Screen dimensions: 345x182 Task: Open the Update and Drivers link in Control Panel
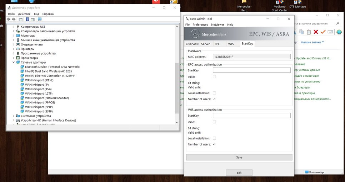click(313, 58)
